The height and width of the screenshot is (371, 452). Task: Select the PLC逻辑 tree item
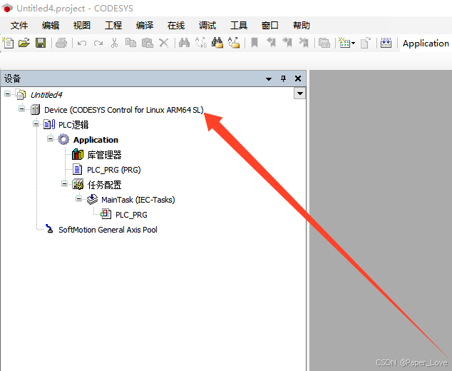pos(73,125)
